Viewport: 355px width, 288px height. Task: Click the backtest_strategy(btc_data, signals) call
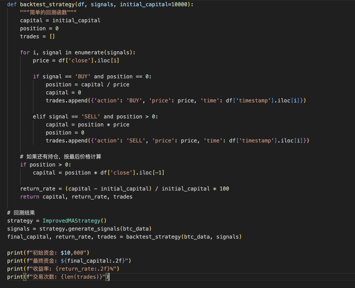point(184,237)
